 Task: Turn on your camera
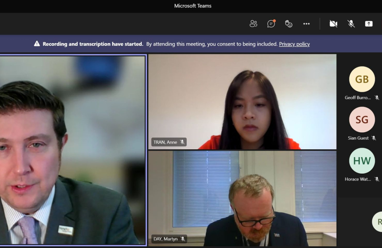(333, 24)
